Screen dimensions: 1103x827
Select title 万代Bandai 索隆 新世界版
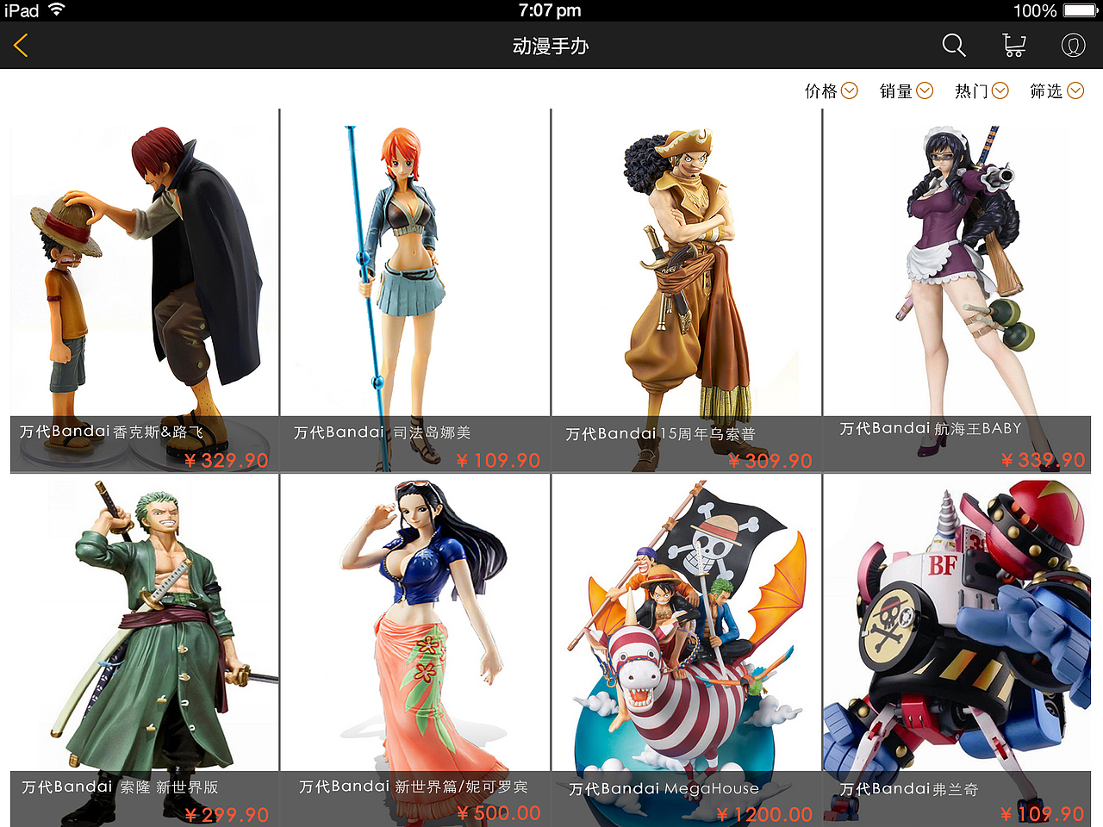pos(120,787)
